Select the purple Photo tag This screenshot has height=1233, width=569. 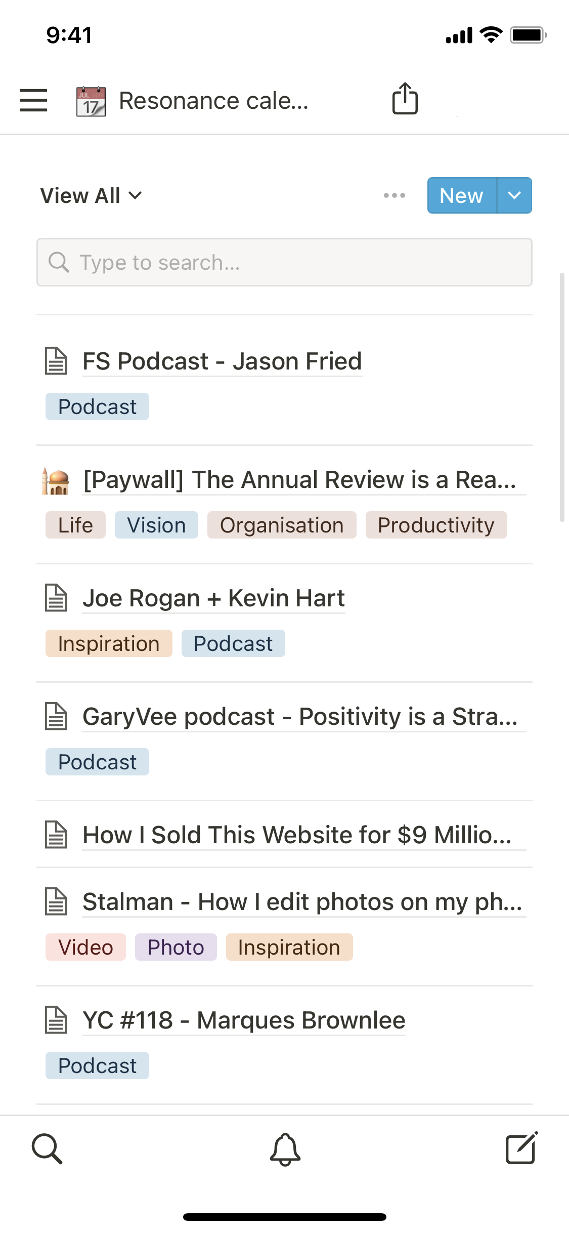[176, 947]
